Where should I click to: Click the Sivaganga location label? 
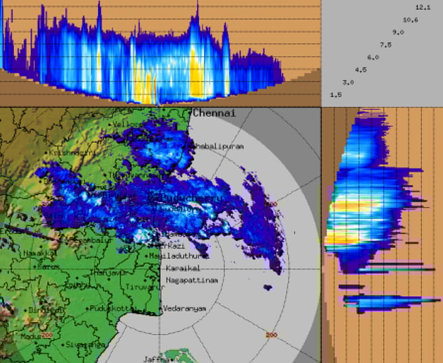click(86, 344)
